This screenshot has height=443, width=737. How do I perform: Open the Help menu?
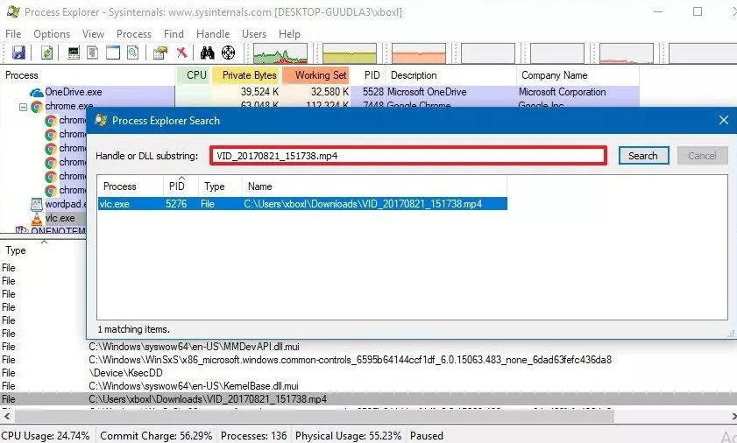click(x=289, y=34)
